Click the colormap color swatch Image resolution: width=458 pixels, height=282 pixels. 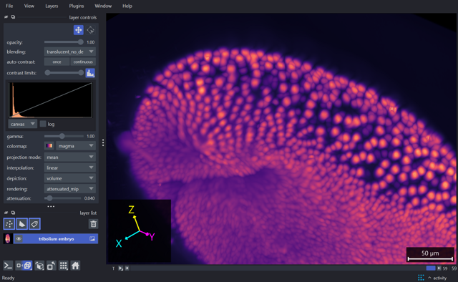coord(49,146)
